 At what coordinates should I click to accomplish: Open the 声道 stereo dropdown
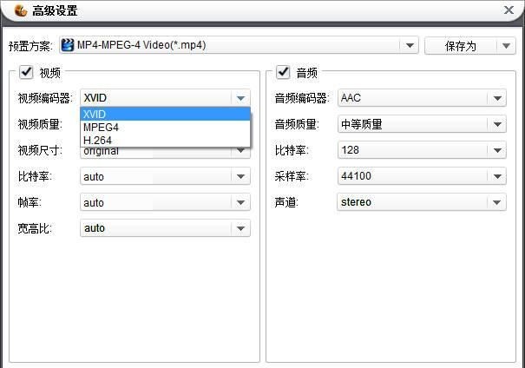coord(422,202)
